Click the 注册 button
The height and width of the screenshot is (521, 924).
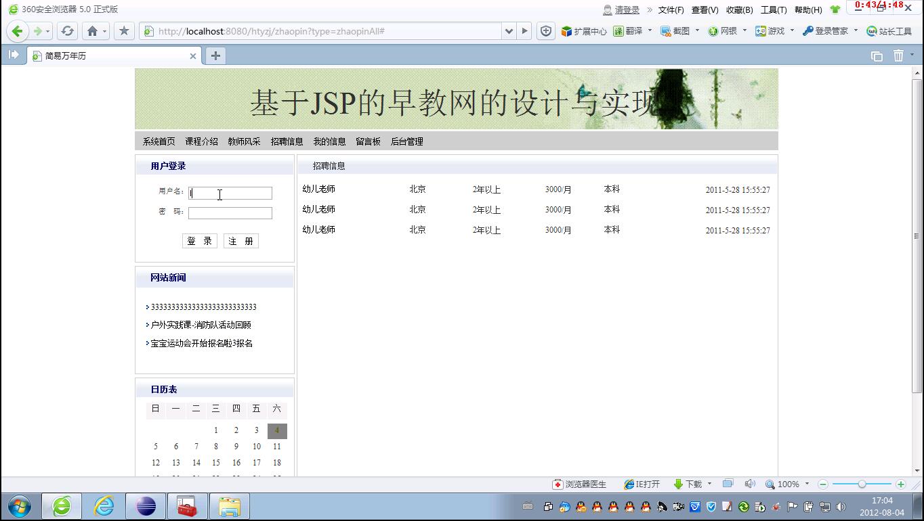(241, 241)
